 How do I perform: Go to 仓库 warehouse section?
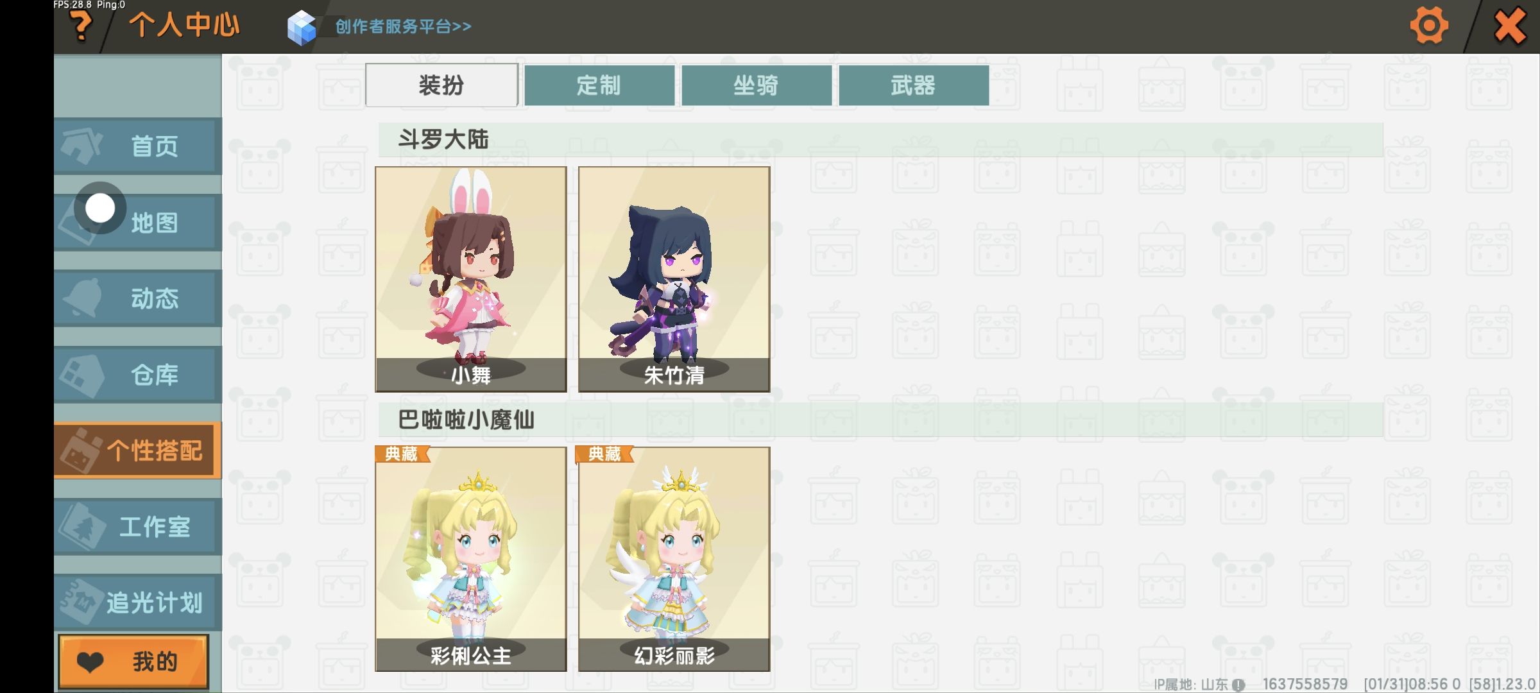click(138, 375)
